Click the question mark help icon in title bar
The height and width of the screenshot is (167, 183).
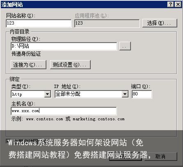[170, 5]
